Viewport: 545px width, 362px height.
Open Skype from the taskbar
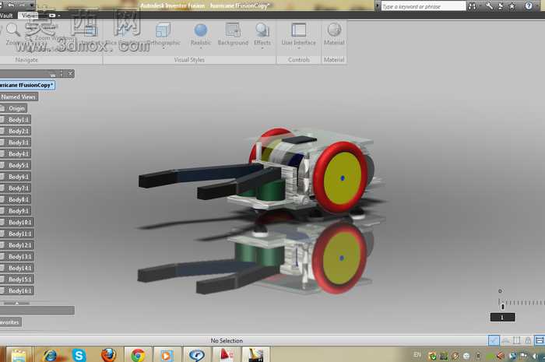79,355
